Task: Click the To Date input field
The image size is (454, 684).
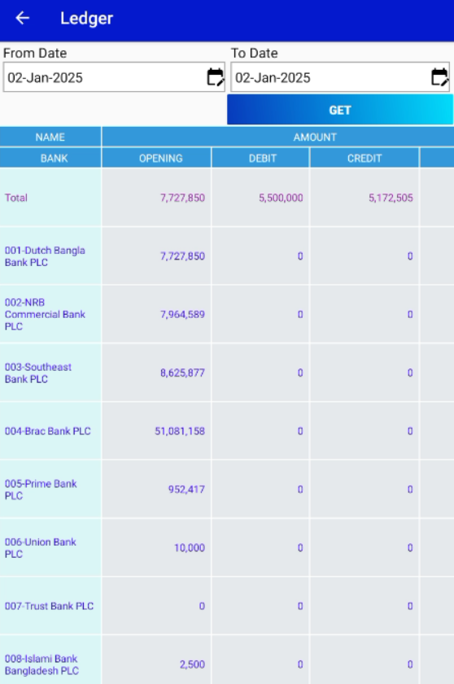Action: 340,77
